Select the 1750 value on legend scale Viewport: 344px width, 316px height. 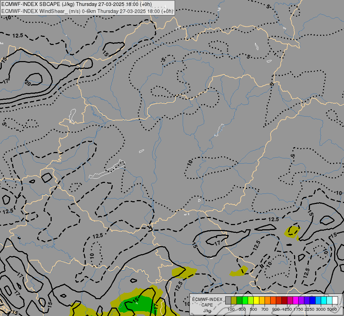pos(298,309)
